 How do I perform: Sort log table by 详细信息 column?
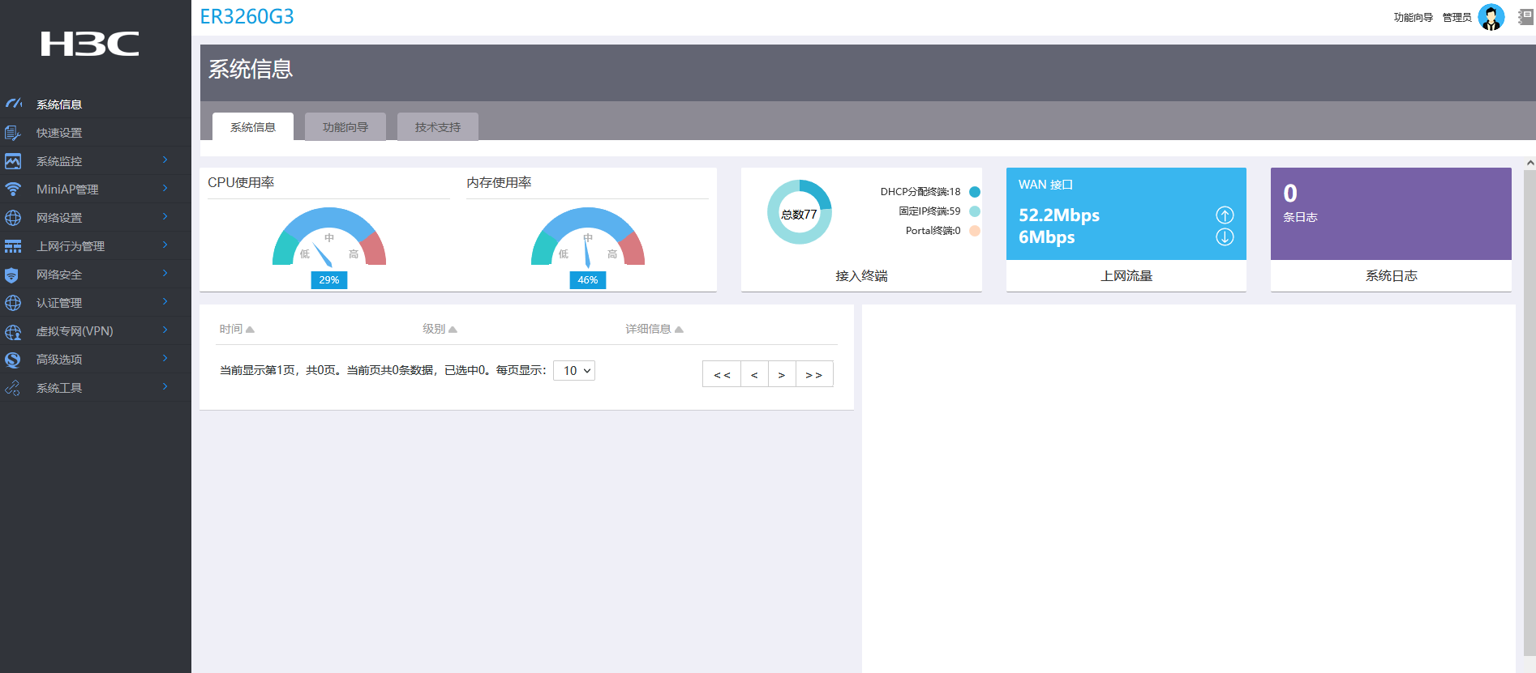point(654,329)
